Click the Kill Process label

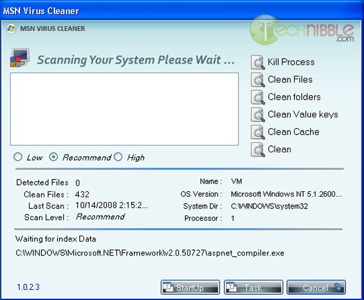[x=291, y=62]
